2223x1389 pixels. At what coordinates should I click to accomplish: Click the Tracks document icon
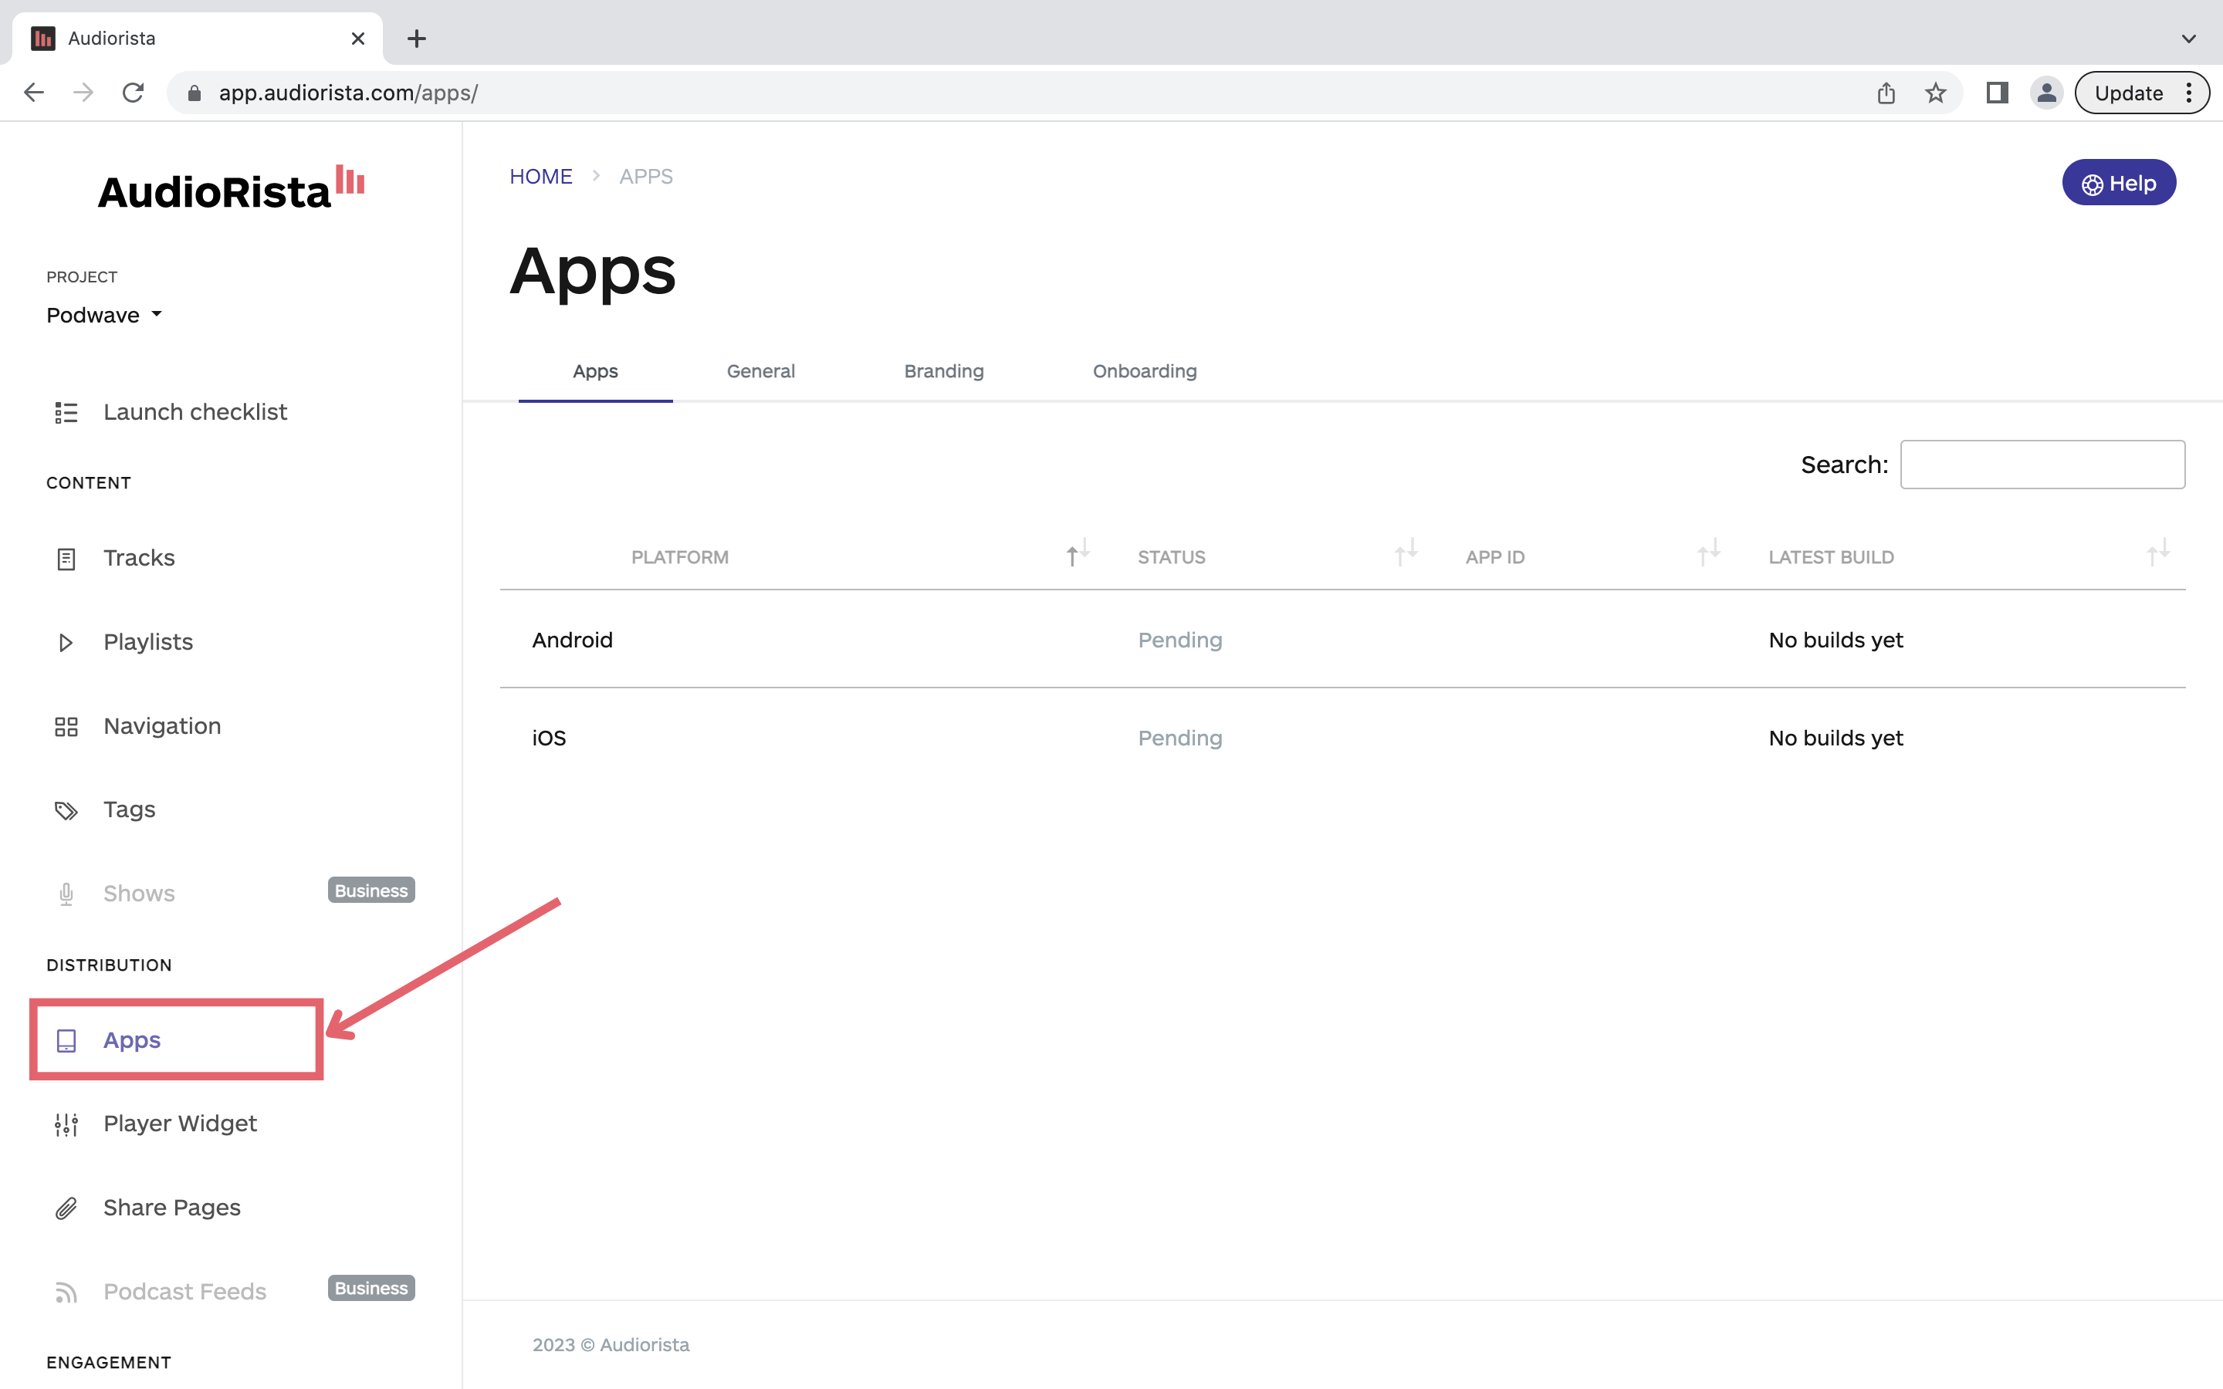pos(66,559)
